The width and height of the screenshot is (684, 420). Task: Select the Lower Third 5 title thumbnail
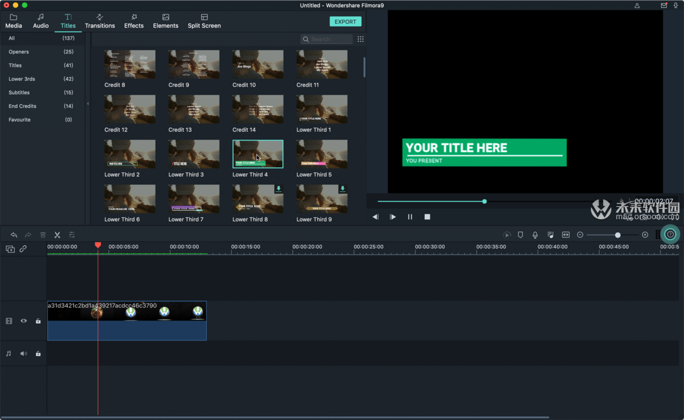pyautogui.click(x=322, y=154)
